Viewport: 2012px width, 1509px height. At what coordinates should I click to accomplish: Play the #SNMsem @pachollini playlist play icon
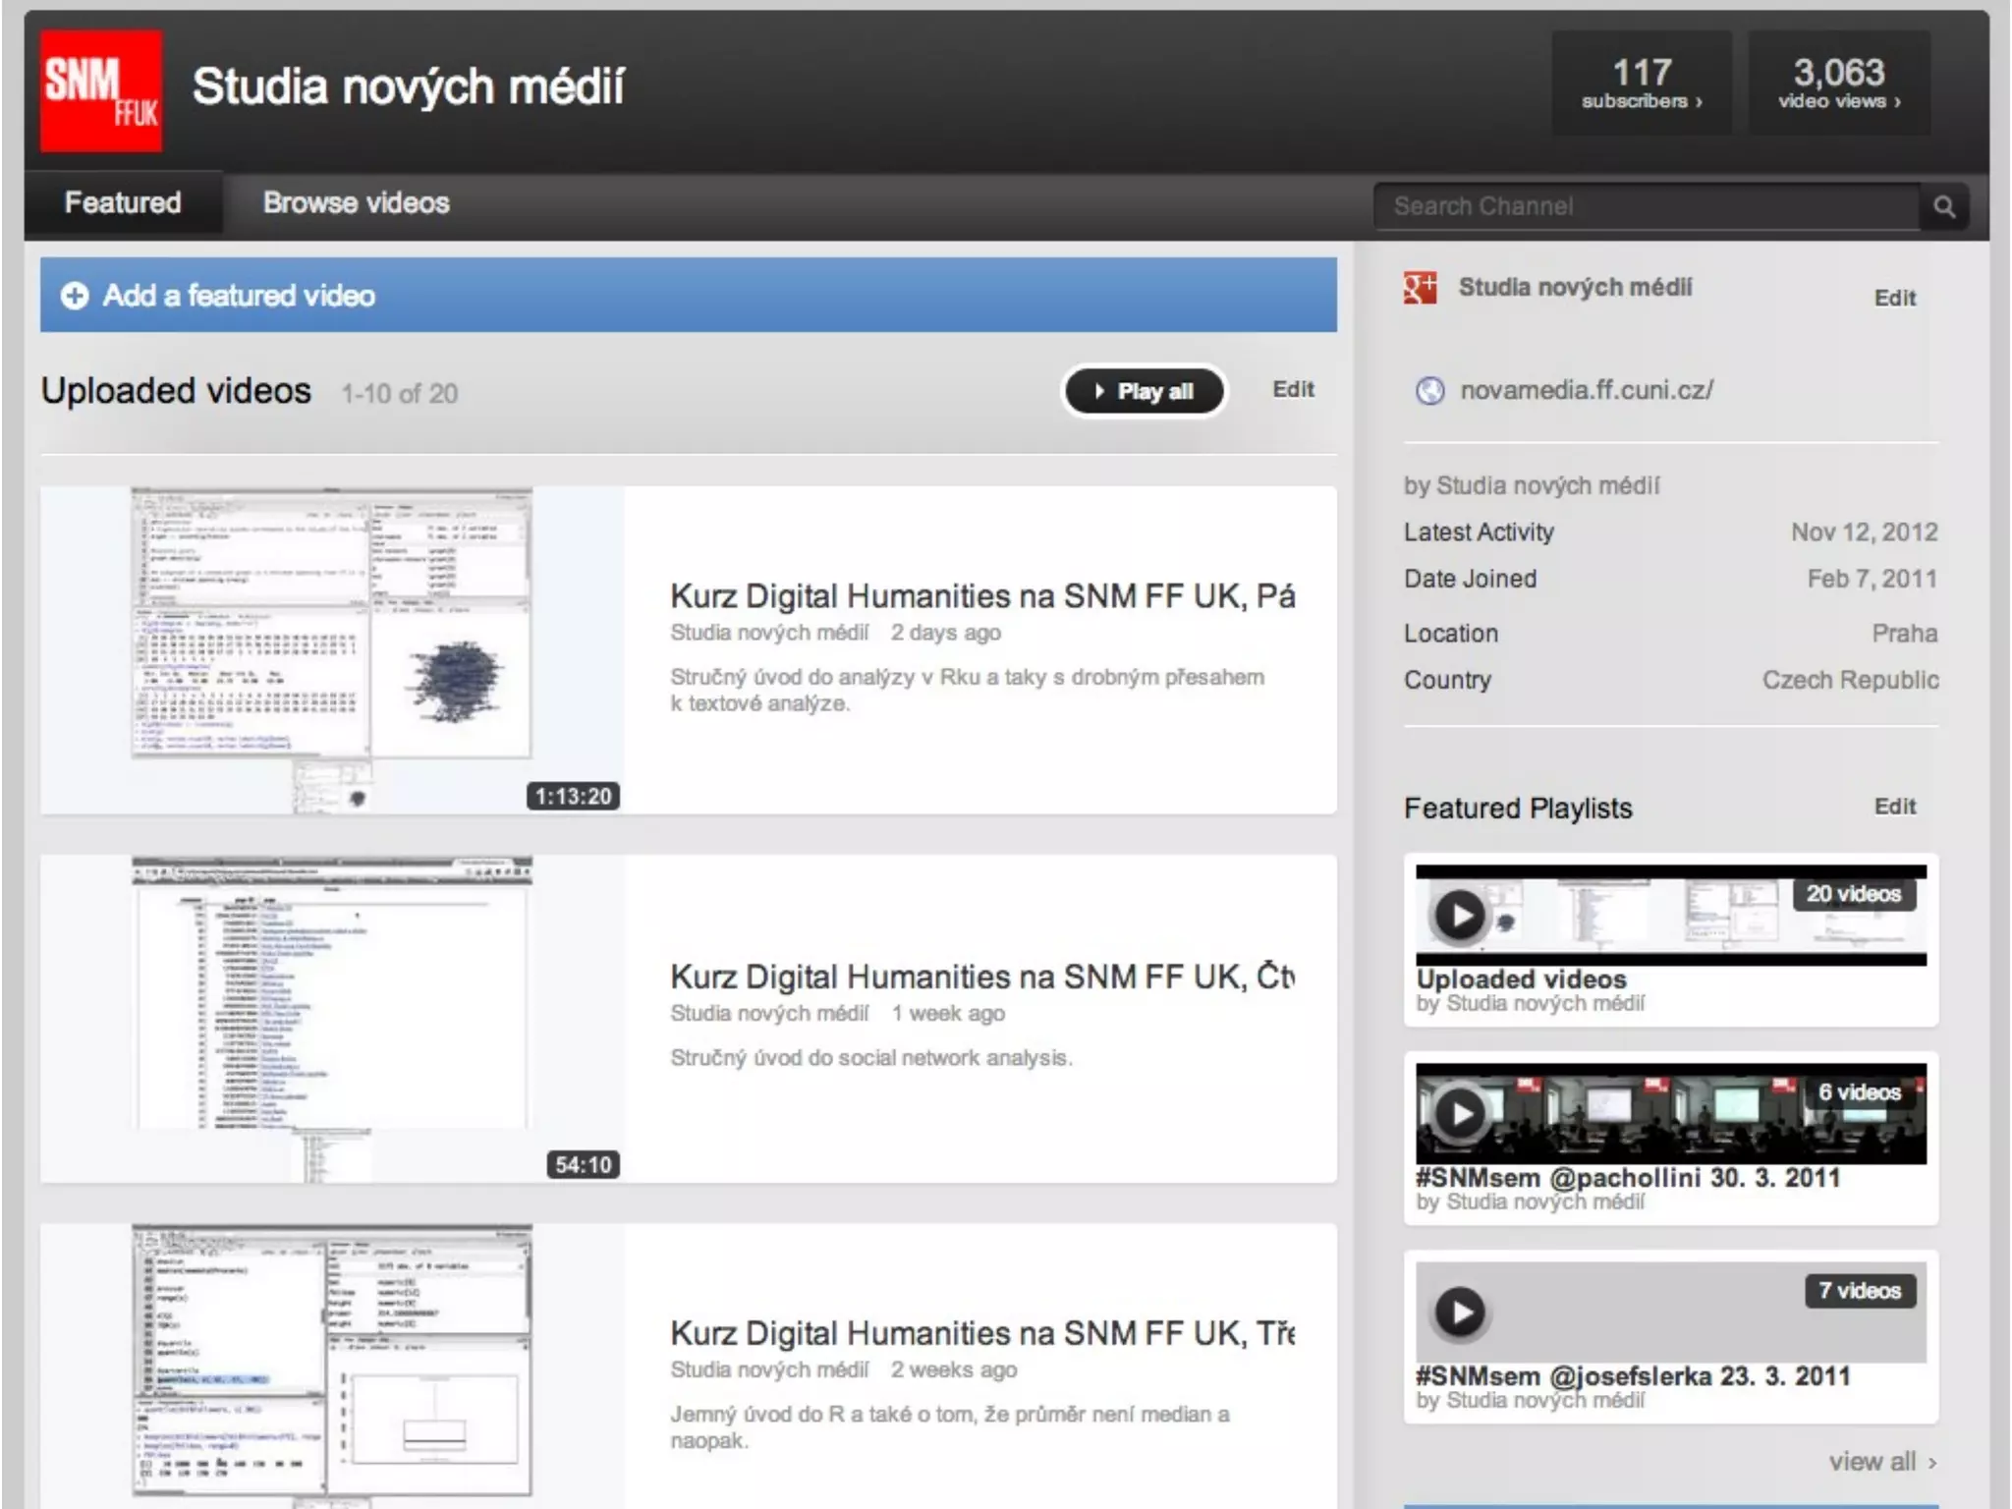(1460, 1114)
